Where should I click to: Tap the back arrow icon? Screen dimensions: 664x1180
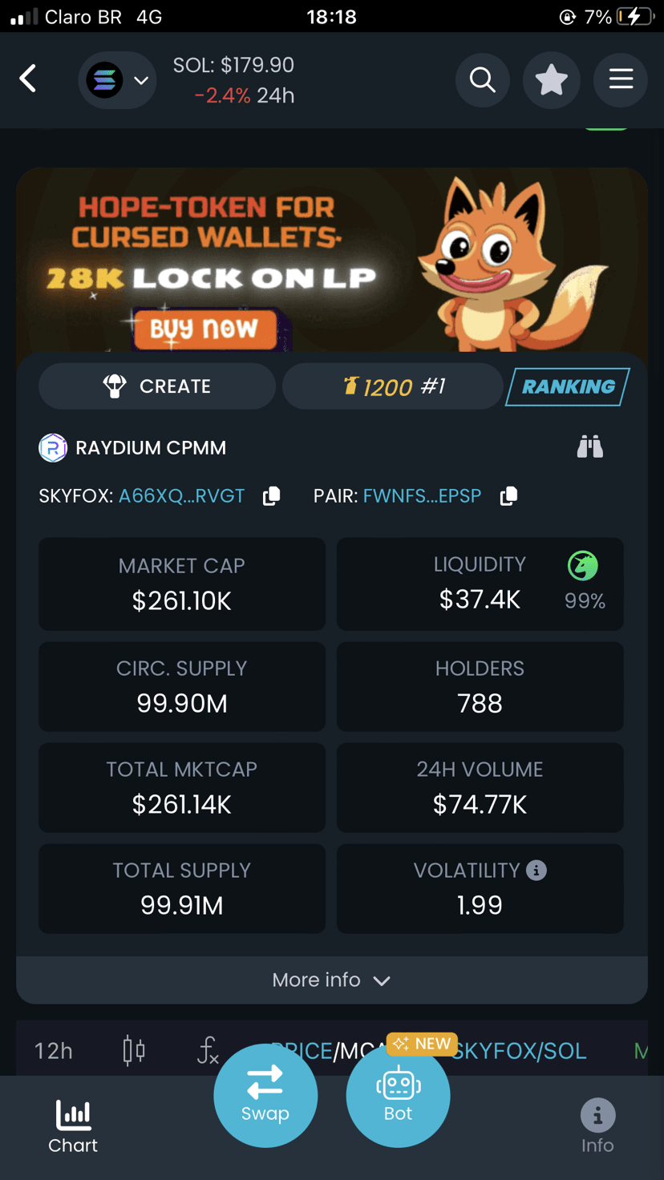click(28, 79)
